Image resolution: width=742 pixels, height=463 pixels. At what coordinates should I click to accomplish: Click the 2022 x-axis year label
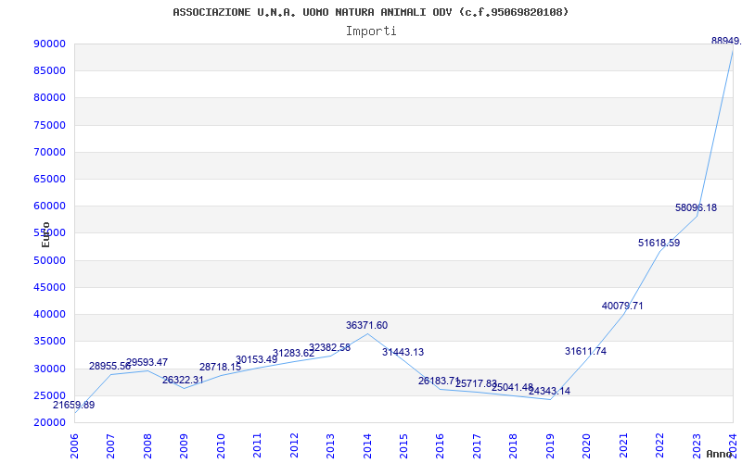(x=660, y=446)
